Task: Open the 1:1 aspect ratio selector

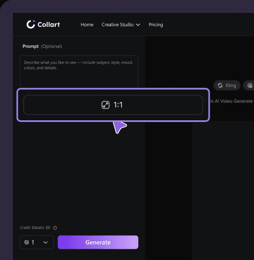Action: pos(113,105)
